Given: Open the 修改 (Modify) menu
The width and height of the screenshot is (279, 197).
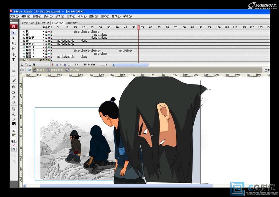Looking at the screenshot, I should pyautogui.click(x=59, y=16).
